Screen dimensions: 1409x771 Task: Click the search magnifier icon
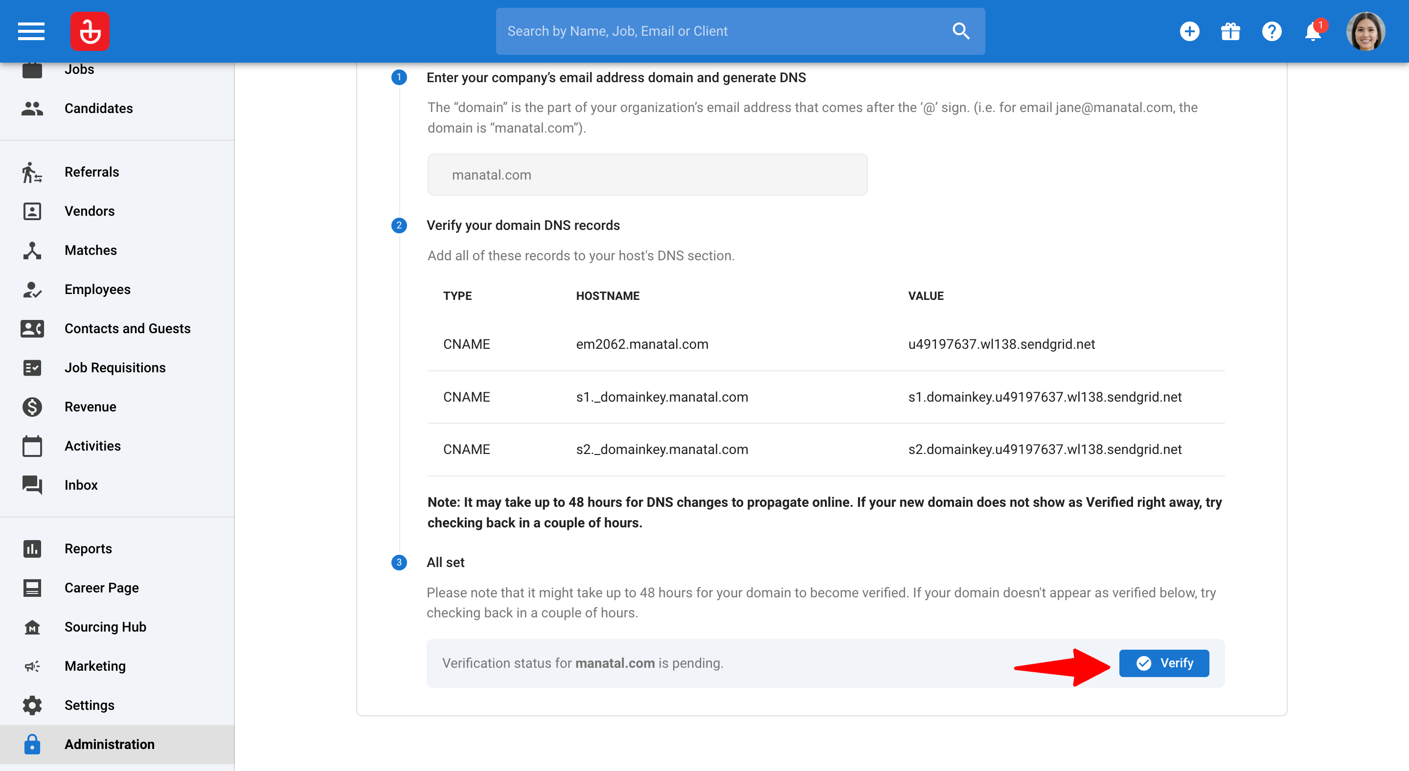[961, 31]
